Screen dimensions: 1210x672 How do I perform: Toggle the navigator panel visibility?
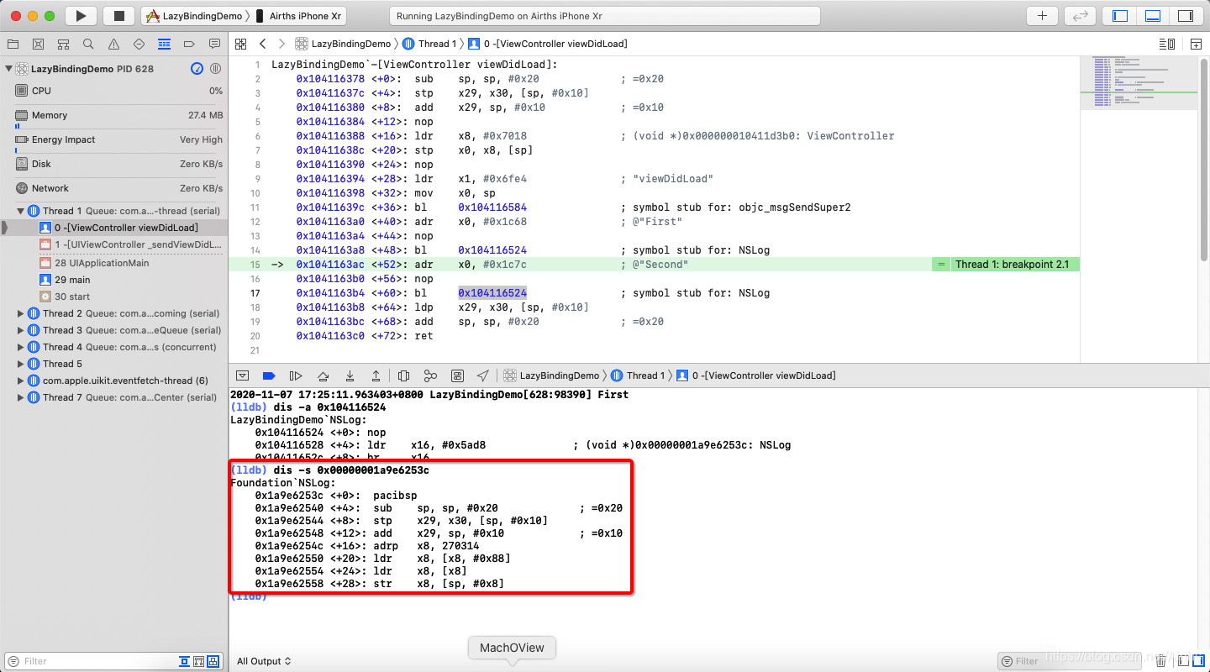1120,16
